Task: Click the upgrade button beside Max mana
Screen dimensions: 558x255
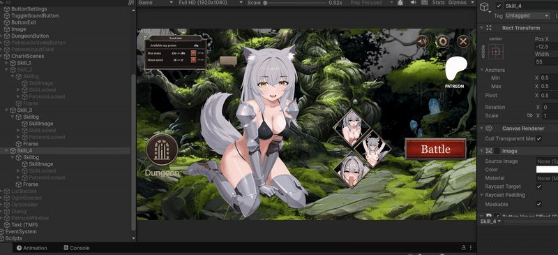Action: pyautogui.click(x=193, y=53)
